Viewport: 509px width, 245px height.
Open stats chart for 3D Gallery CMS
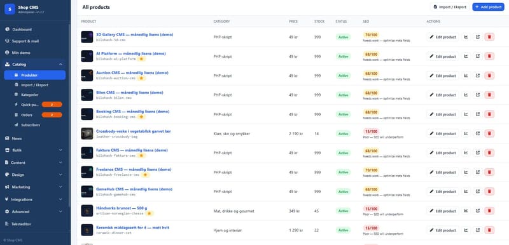466,37
